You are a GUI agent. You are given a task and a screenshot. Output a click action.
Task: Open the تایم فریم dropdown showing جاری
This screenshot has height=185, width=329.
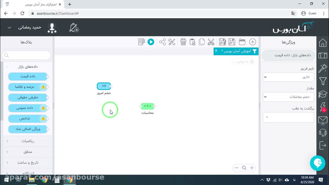pos(288,77)
